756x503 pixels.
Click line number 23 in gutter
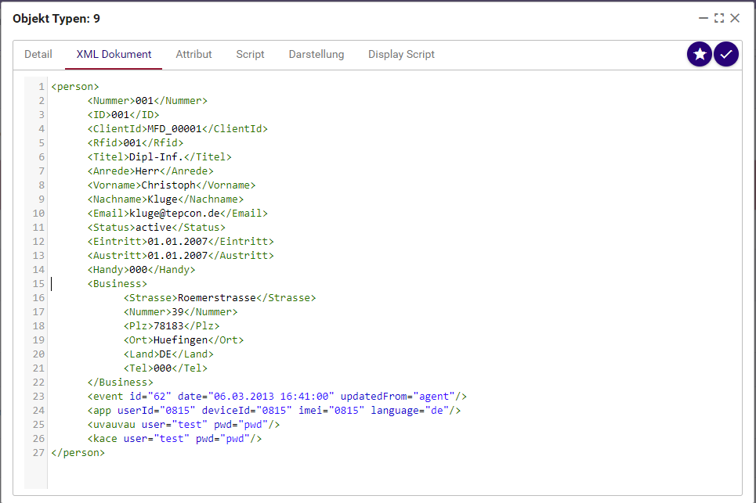38,397
